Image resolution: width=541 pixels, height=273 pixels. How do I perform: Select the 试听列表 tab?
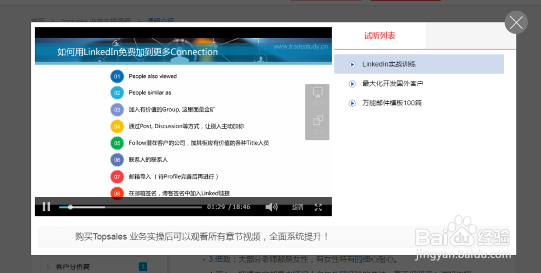click(x=380, y=36)
